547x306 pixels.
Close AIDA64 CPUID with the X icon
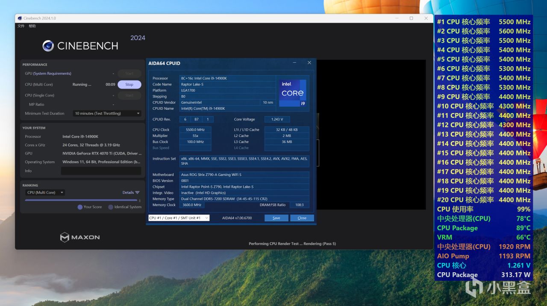pos(309,63)
